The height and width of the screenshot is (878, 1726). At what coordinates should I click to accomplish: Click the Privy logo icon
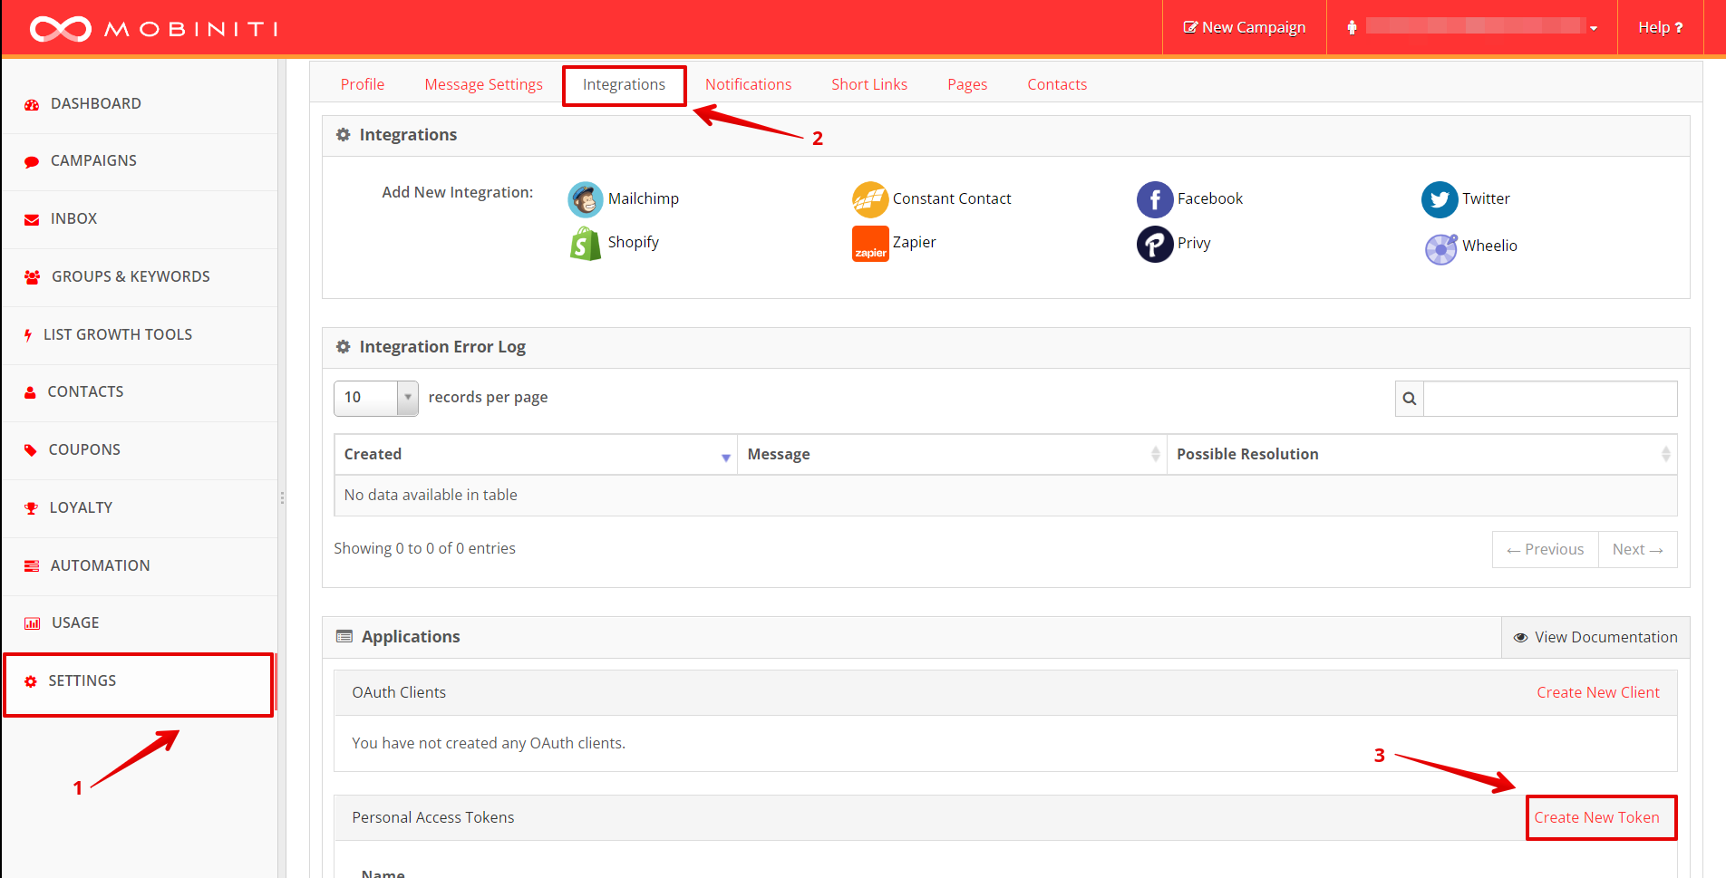tap(1155, 244)
